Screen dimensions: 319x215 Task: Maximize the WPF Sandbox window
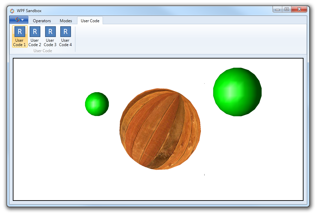pos(286,9)
